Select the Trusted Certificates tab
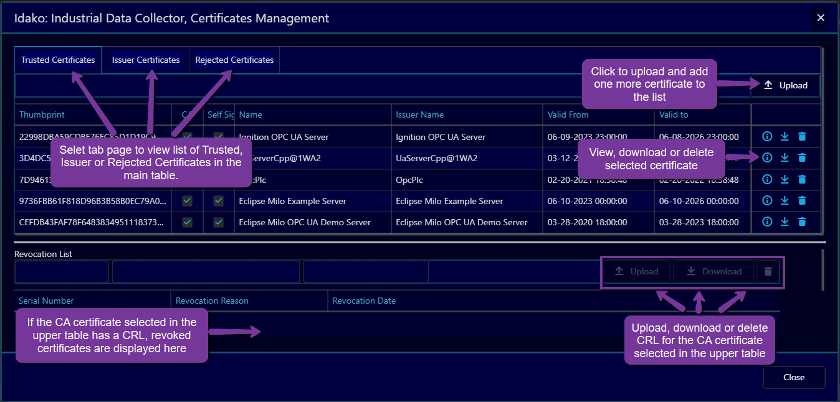 click(x=58, y=60)
